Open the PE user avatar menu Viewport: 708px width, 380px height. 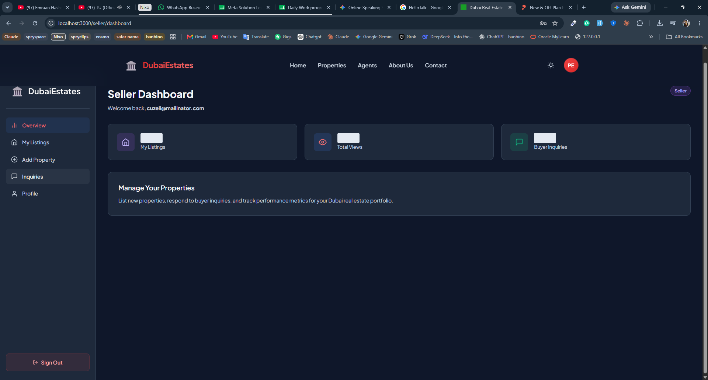[x=571, y=65]
